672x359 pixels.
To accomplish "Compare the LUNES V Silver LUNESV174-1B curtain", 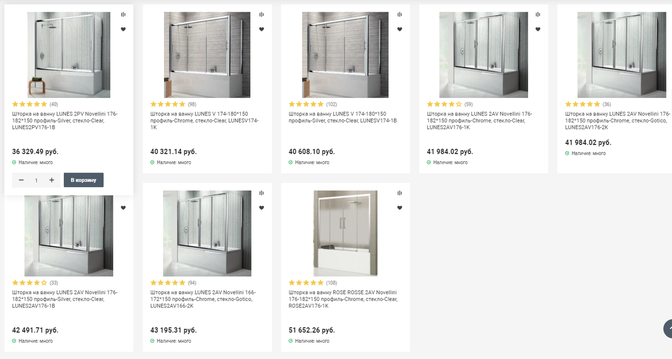I will [400, 15].
